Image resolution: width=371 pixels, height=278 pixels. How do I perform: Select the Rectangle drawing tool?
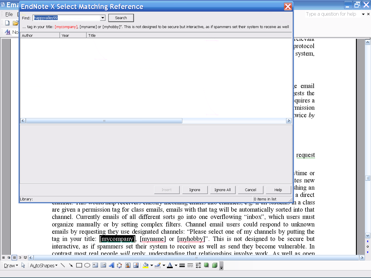coord(79,265)
